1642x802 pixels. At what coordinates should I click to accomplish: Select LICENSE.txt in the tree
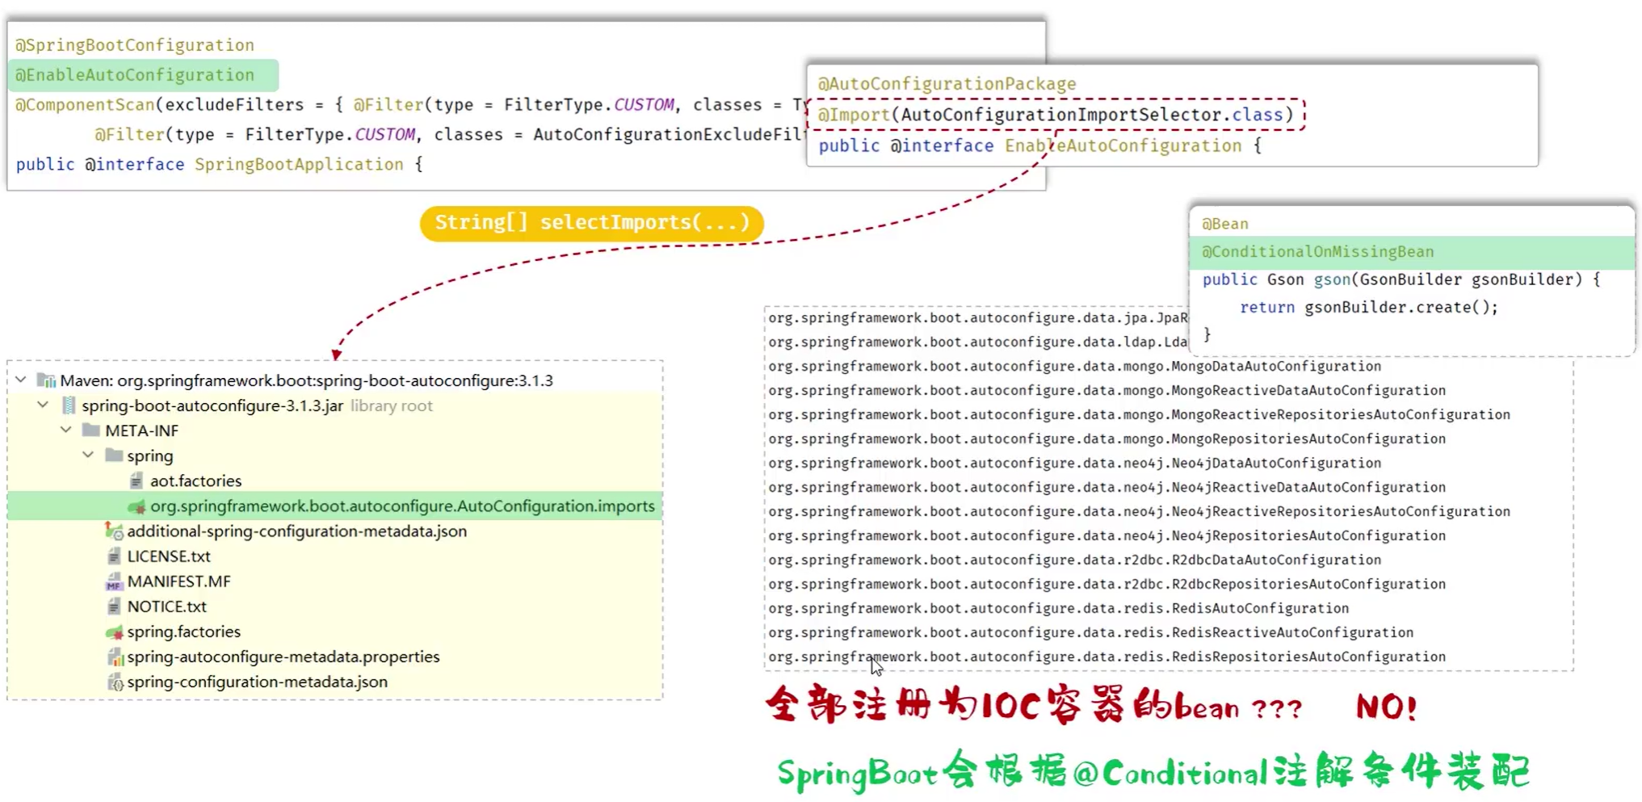tap(168, 556)
